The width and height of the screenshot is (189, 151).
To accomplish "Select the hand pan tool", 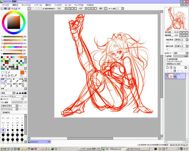I will point(12,75).
